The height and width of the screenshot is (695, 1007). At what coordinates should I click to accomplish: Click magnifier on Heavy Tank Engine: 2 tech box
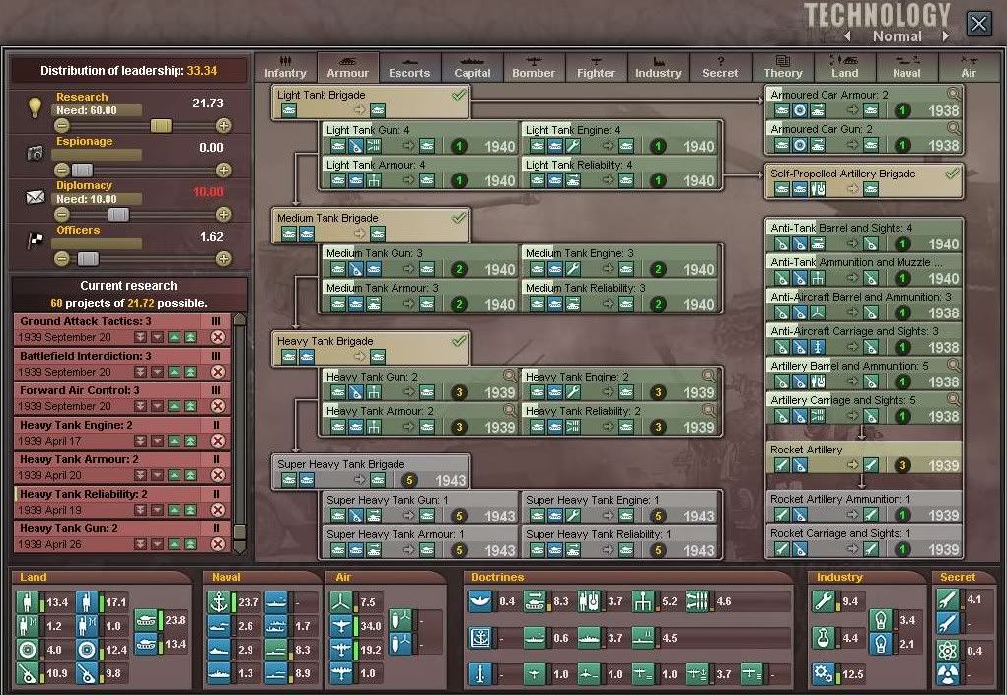pyautogui.click(x=708, y=376)
